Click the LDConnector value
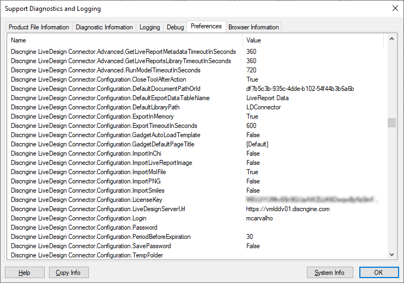Image resolution: width=404 pixels, height=283 pixels. pyautogui.click(x=263, y=107)
